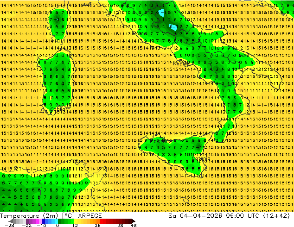Click the '26' value under the legend
The width and height of the screenshot is (294, 227).
tap(97, 225)
